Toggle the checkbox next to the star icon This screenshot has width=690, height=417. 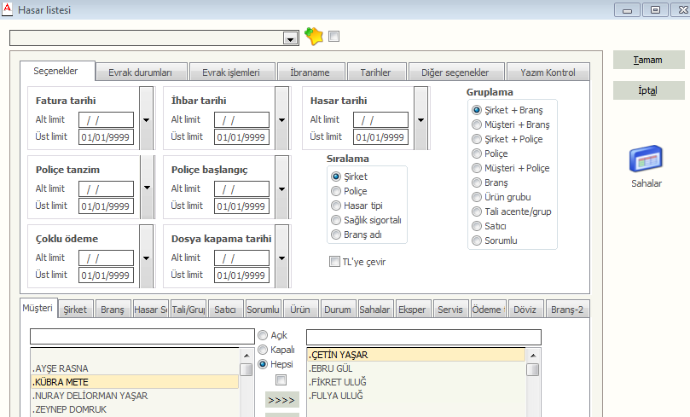point(333,37)
